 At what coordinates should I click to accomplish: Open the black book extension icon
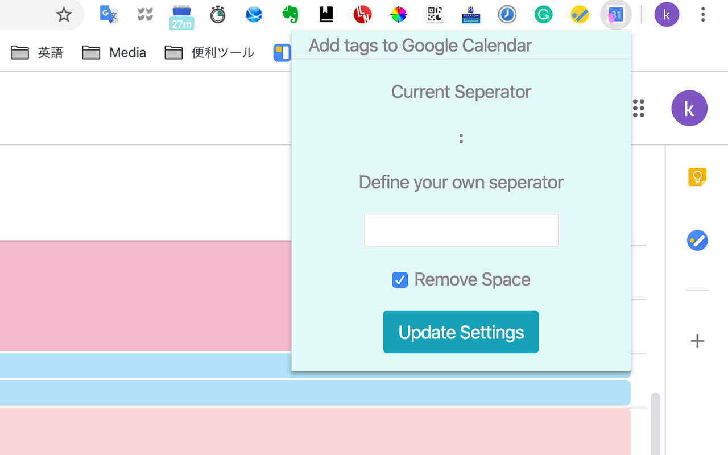click(326, 15)
